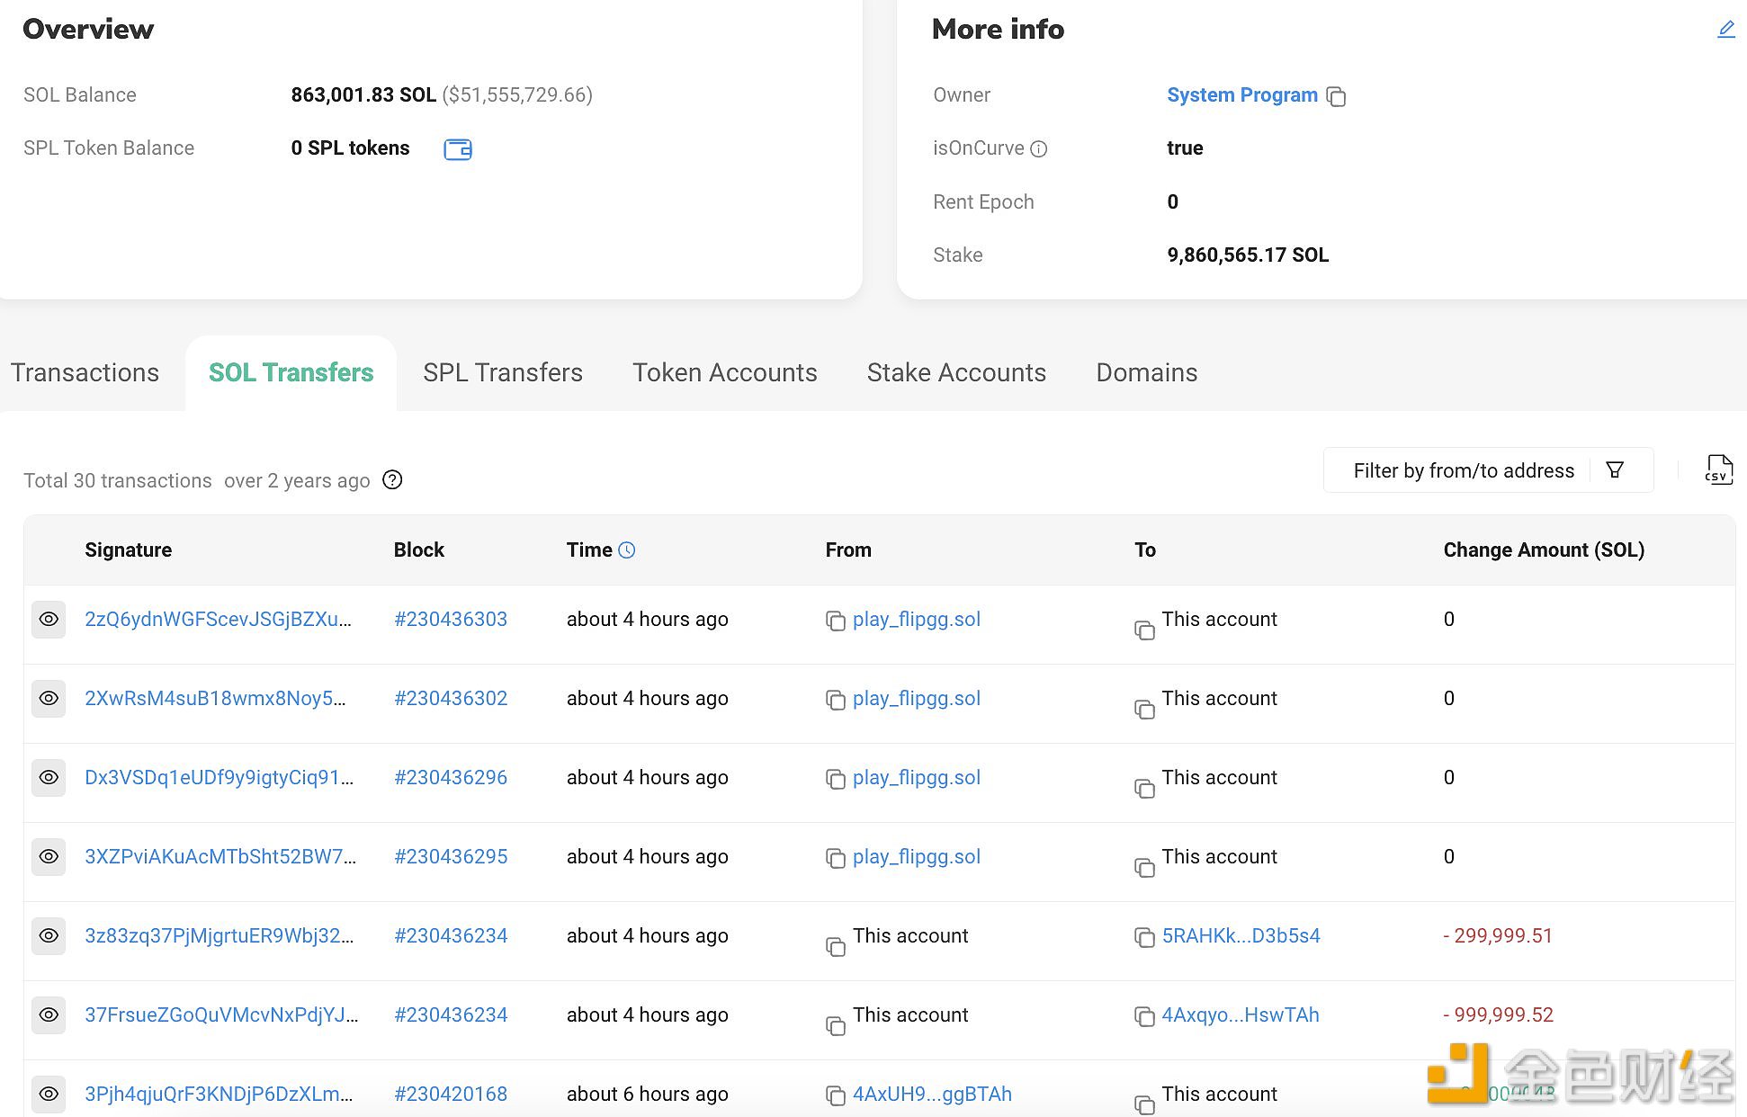Toggle eye icon for row 3XZPviAKuA
The height and width of the screenshot is (1117, 1747).
[49, 857]
